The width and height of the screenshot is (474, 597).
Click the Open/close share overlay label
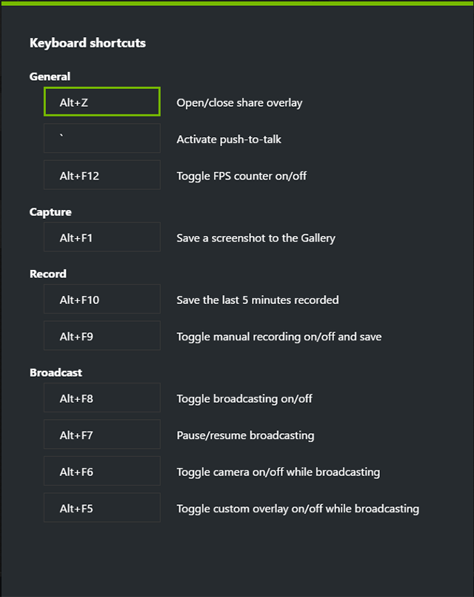[x=238, y=102]
